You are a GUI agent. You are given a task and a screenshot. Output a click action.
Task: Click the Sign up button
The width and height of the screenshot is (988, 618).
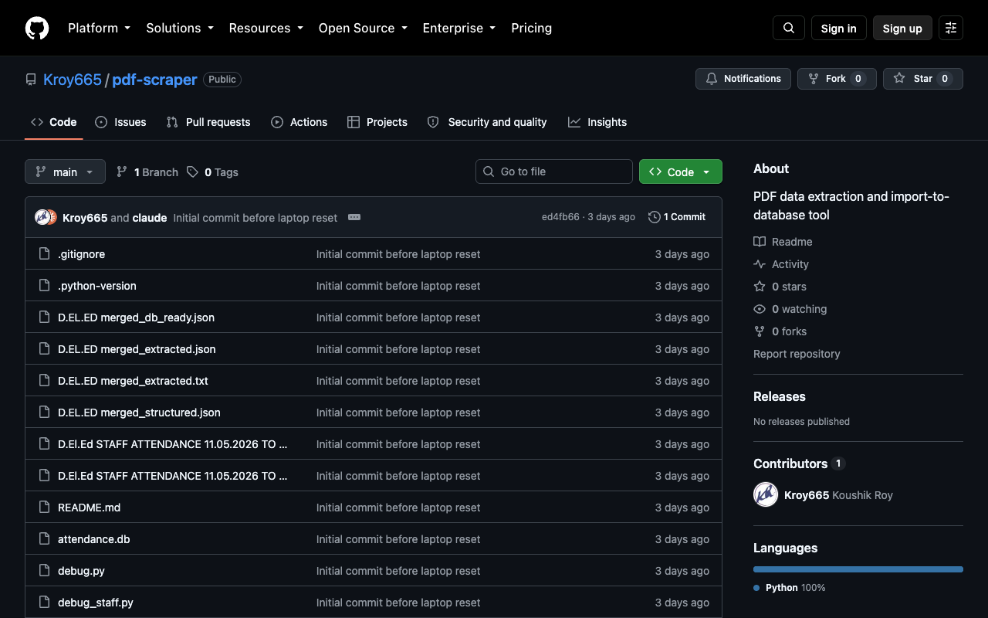(x=902, y=28)
